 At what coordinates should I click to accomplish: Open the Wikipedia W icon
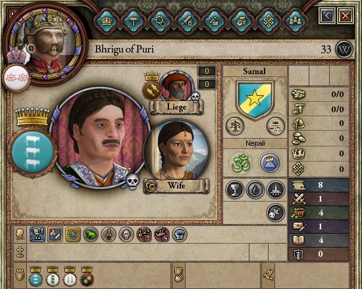coord(344,49)
